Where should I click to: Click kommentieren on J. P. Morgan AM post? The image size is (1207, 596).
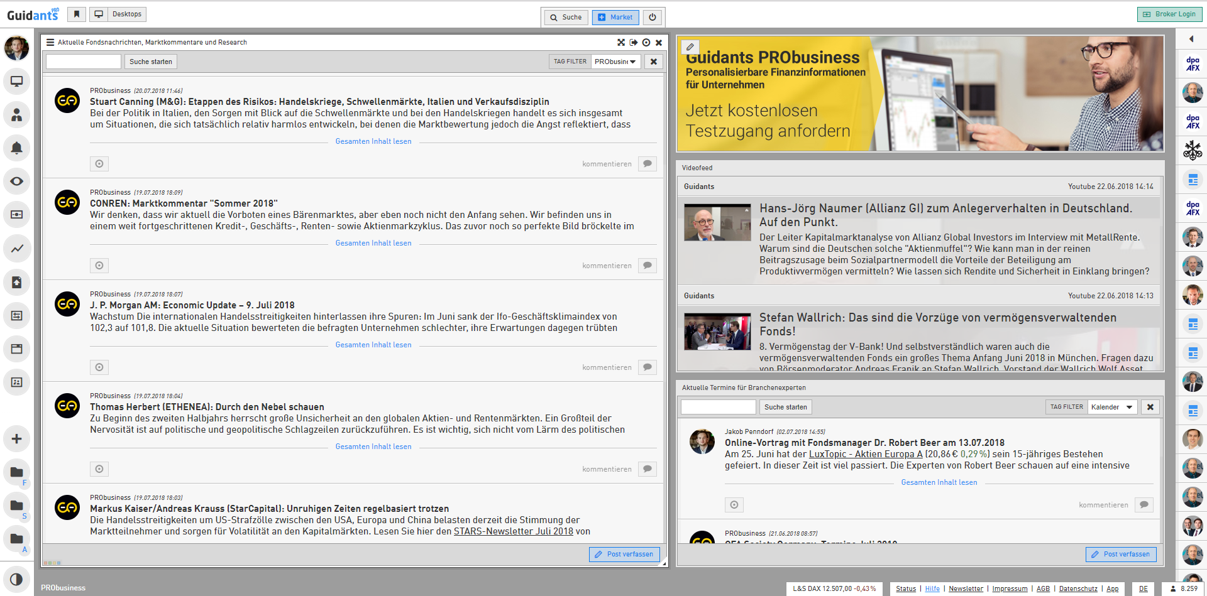pyautogui.click(x=607, y=367)
